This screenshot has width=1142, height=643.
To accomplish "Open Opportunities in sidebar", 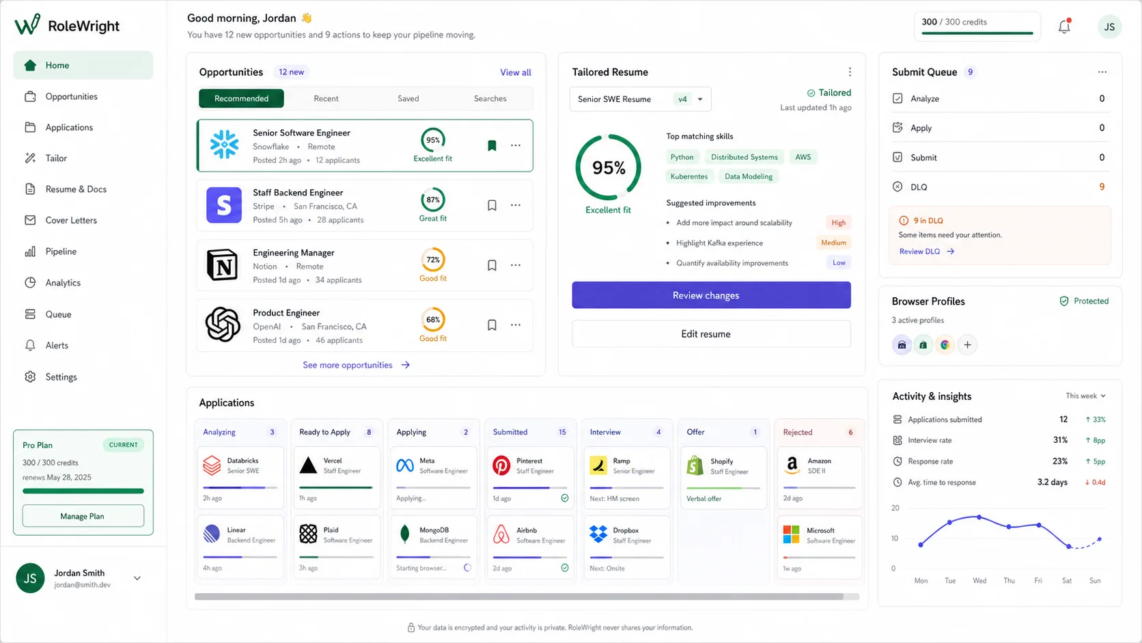I will pyautogui.click(x=83, y=96).
